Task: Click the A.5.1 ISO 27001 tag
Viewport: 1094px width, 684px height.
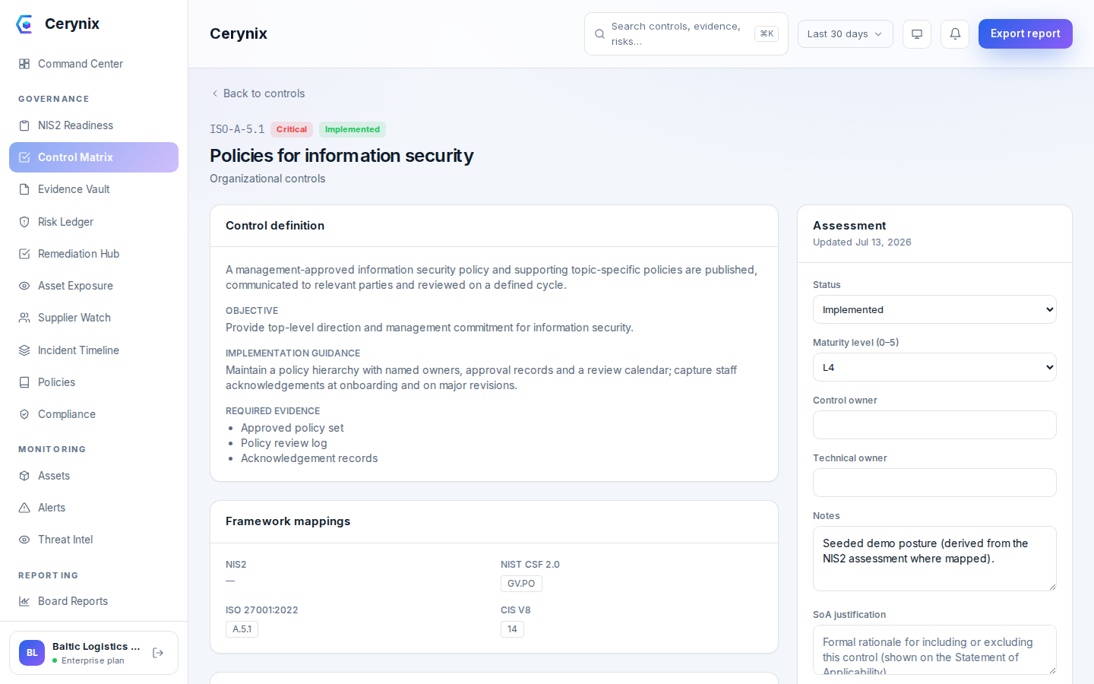Action: pyautogui.click(x=242, y=629)
